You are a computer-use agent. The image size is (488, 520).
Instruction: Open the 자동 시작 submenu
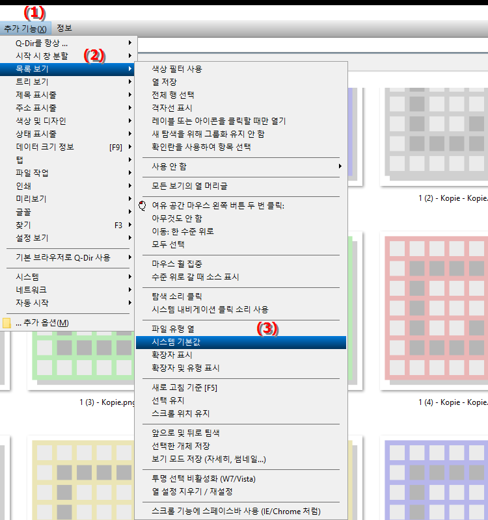coord(68,303)
